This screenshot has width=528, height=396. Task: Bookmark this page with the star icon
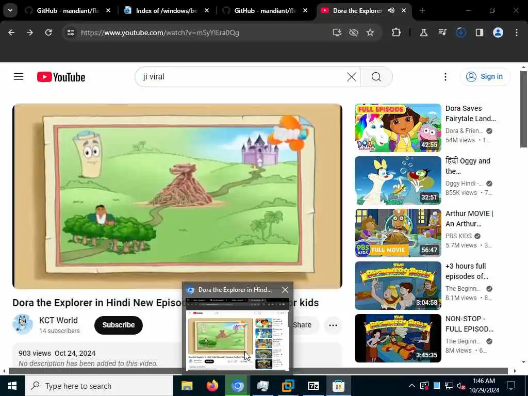(x=370, y=32)
